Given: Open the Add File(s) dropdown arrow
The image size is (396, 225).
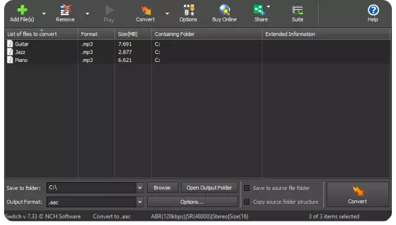Looking at the screenshot, I should [x=44, y=13].
